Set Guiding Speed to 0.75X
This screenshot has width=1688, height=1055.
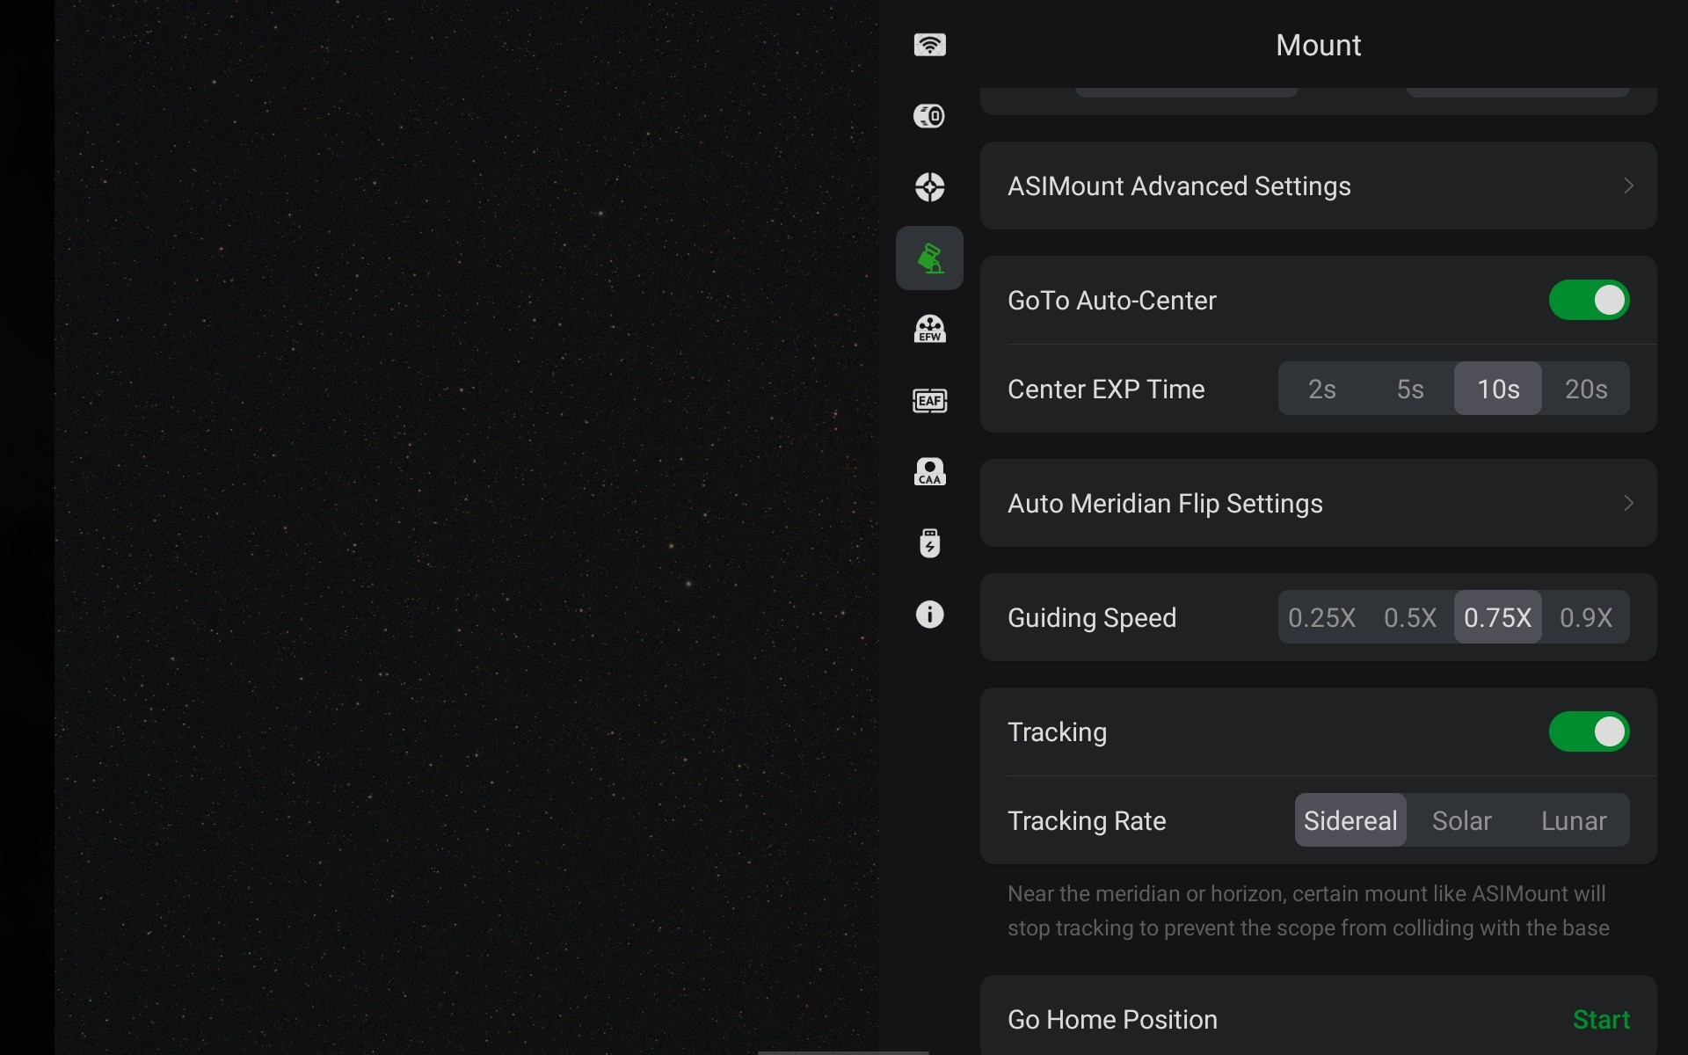click(1497, 617)
